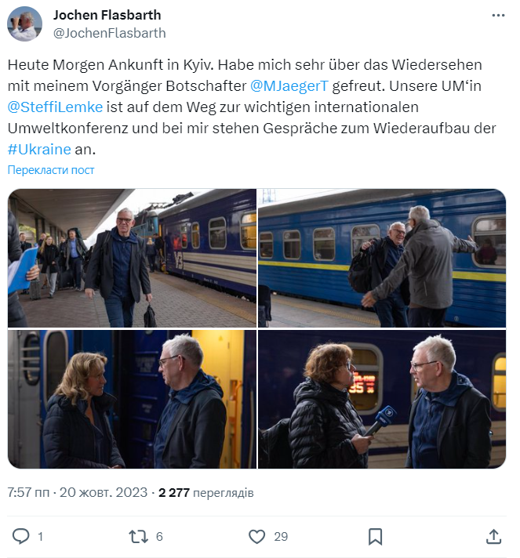Open the @JochenFlasbarth handle link

109,33
